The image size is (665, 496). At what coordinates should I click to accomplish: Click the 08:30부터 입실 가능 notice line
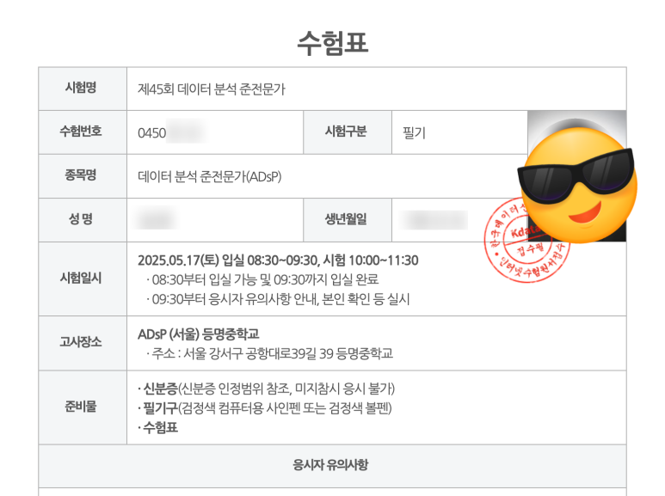click(262, 279)
